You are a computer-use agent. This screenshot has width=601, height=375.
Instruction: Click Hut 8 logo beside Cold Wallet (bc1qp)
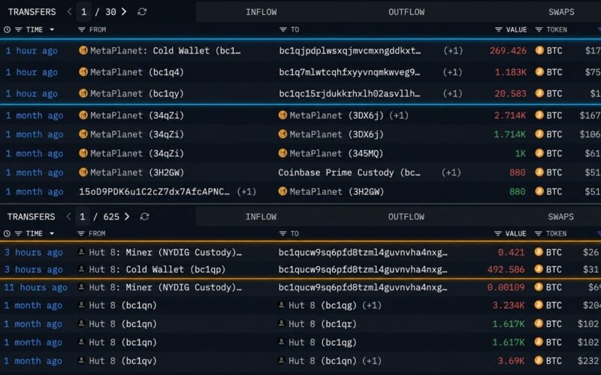point(81,269)
